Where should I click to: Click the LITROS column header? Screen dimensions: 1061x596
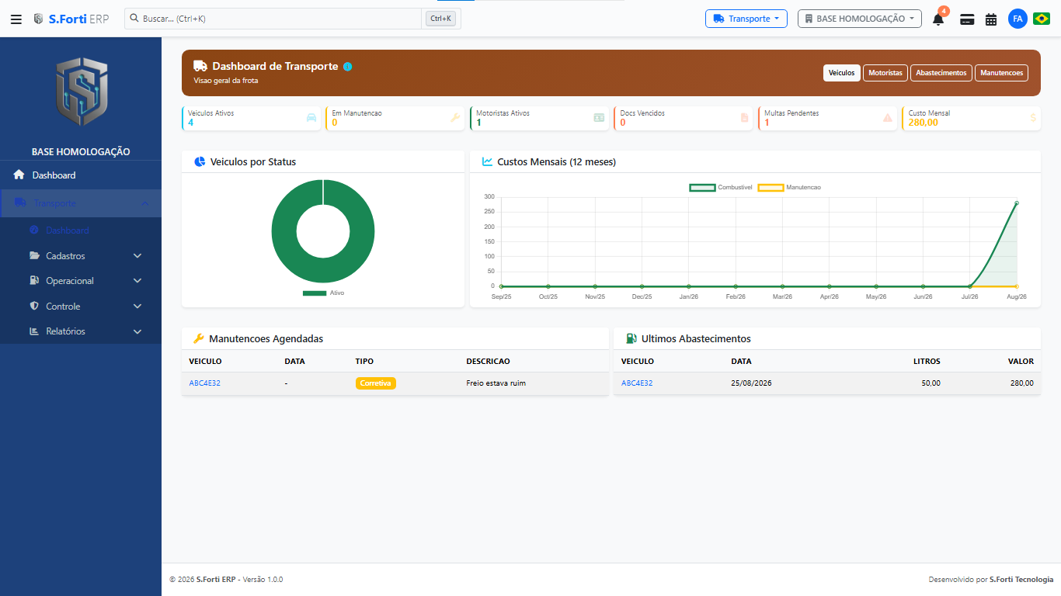click(927, 362)
